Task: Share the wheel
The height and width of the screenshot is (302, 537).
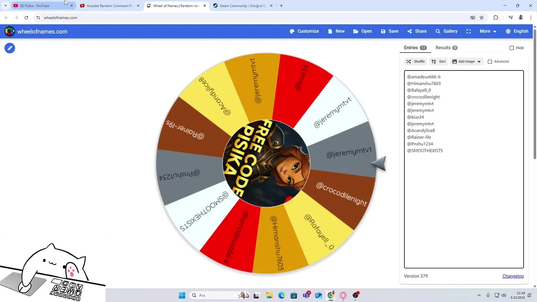Action: pyautogui.click(x=417, y=31)
